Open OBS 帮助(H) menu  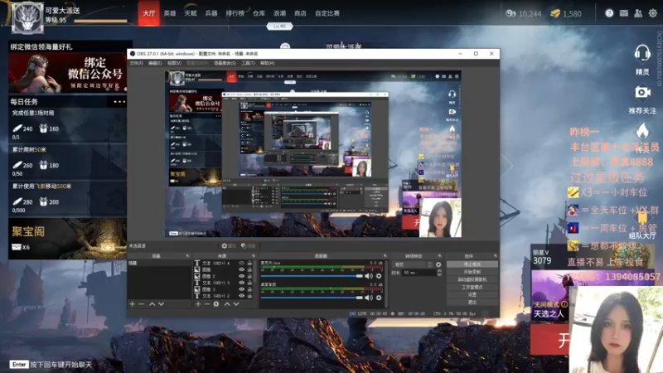click(267, 63)
